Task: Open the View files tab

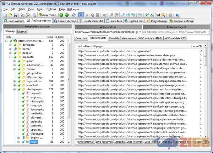Action: click(x=114, y=21)
